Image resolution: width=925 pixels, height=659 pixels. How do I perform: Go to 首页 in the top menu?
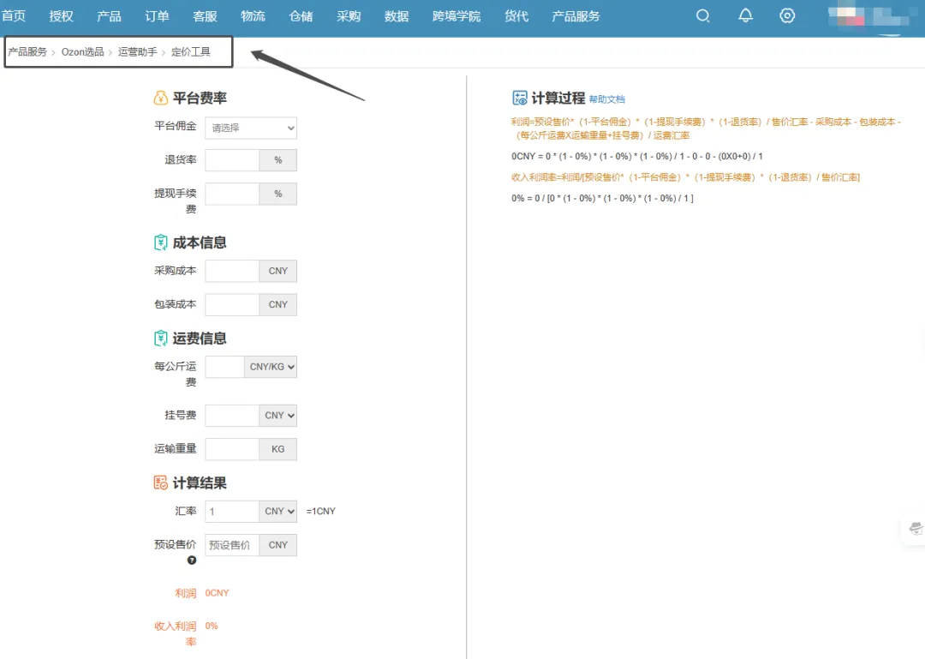click(14, 16)
